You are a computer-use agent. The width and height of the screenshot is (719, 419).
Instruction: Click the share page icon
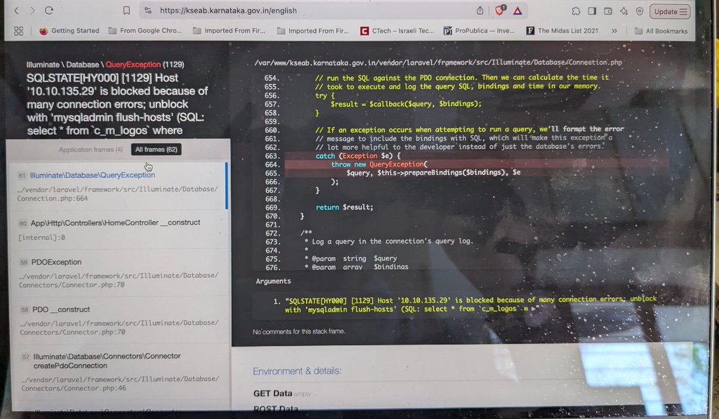(x=480, y=11)
